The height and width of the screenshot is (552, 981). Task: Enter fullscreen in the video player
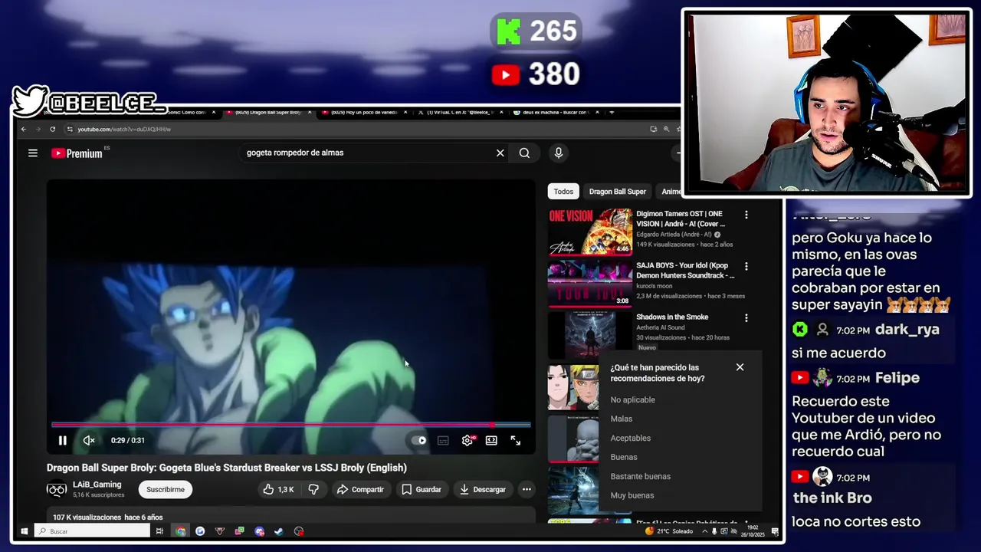click(x=516, y=440)
